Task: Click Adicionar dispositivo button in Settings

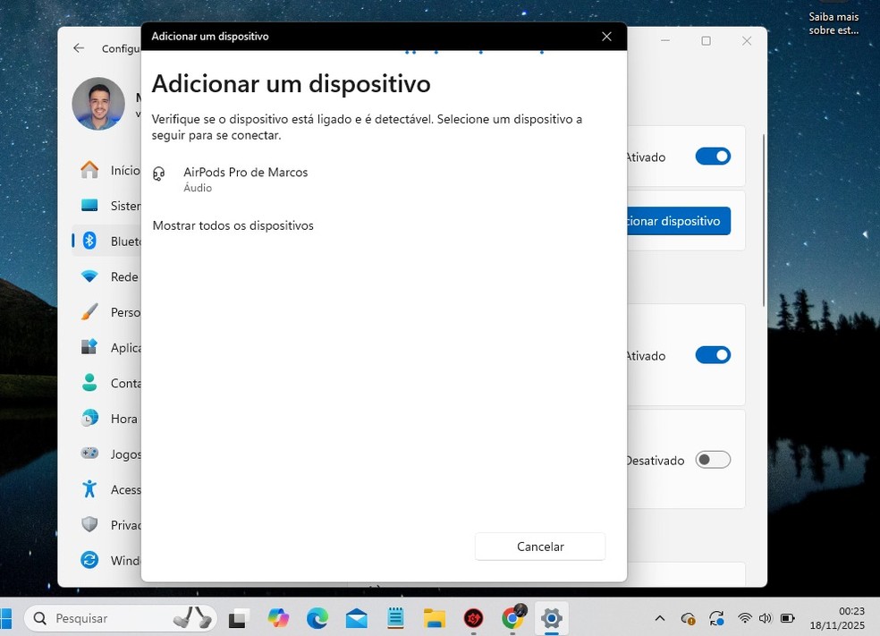Action: pos(679,221)
